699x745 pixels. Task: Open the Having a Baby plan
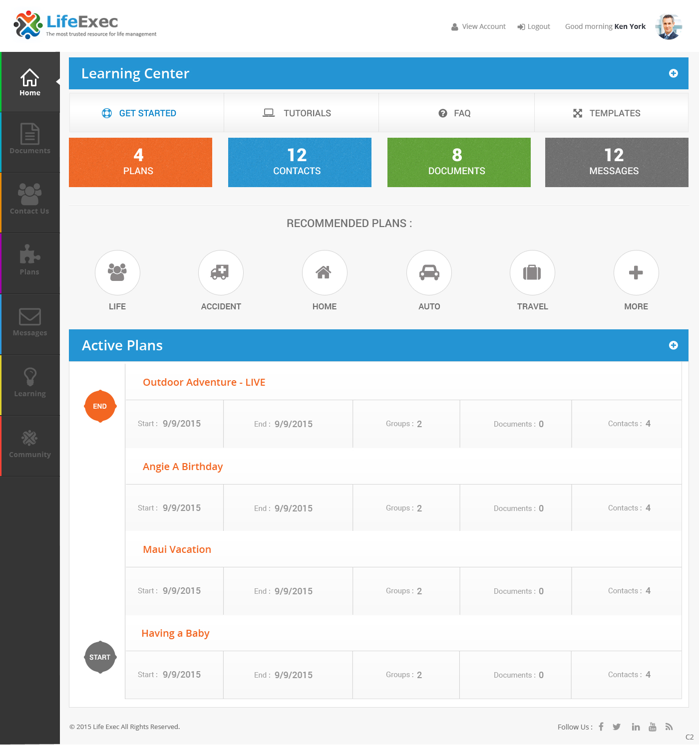pos(175,633)
